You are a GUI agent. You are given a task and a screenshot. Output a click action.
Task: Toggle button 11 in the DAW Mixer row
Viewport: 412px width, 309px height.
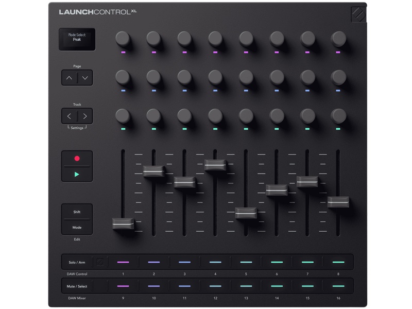tap(184, 286)
